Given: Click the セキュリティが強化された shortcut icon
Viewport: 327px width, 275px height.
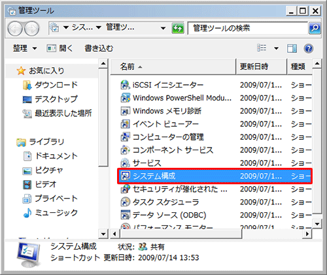Looking at the screenshot, I should [126, 189].
